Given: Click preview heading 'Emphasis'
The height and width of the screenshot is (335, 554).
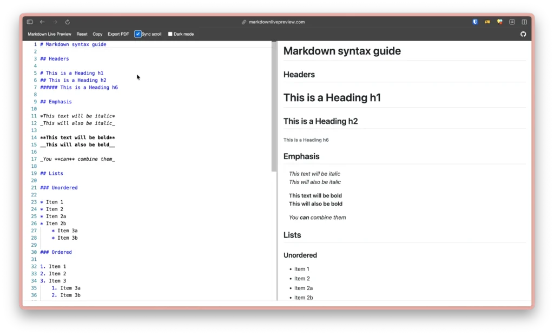Looking at the screenshot, I should tap(301, 156).
